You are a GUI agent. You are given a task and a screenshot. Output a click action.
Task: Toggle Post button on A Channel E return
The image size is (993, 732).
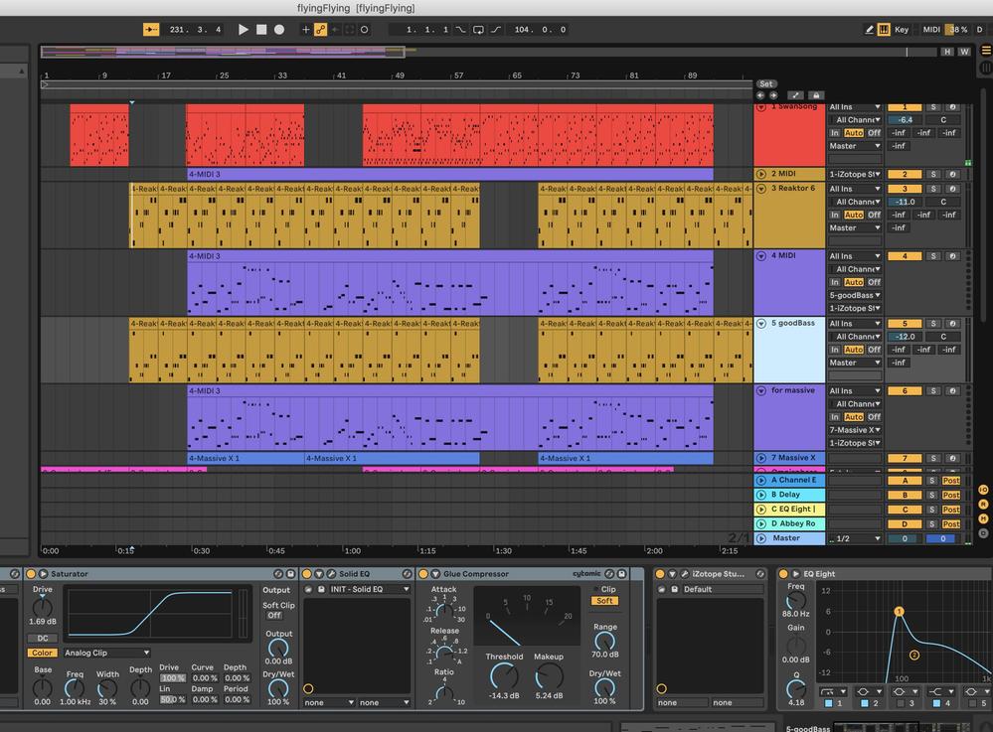click(950, 481)
